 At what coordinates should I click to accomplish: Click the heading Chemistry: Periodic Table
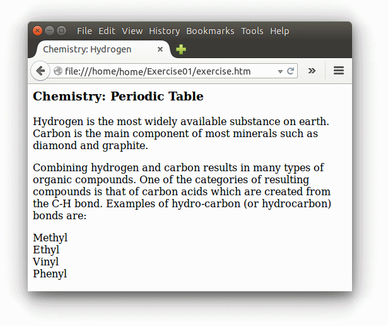pos(118,96)
